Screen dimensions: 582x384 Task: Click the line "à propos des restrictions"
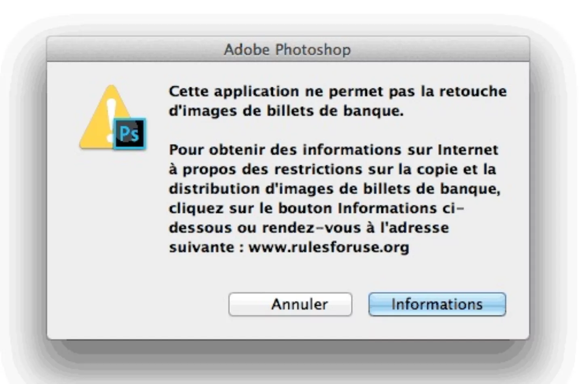coord(332,169)
